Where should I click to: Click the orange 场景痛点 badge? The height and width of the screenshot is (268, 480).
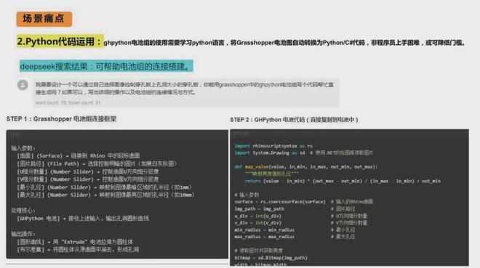pos(44,19)
